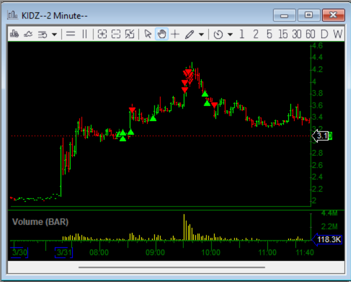Click the reset zoom icon
This screenshot has width=351, height=282.
[130, 34]
